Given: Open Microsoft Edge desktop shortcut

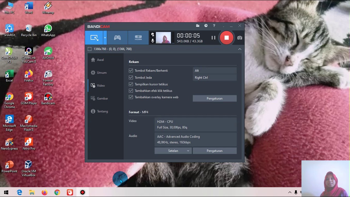Looking at the screenshot, I should [9, 123].
